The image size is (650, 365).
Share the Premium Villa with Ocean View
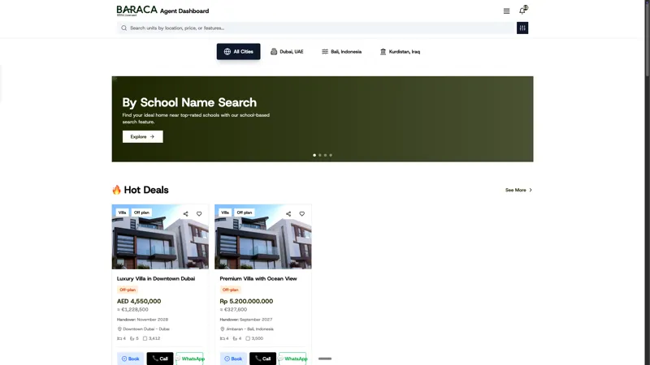[x=288, y=214]
